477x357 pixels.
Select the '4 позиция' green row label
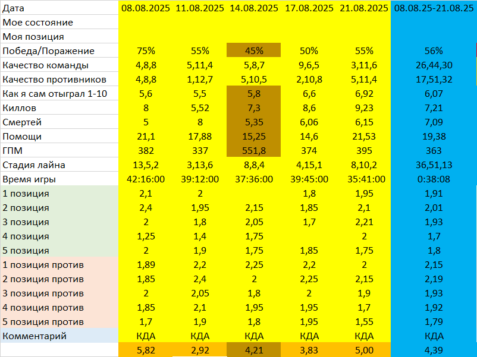click(x=59, y=236)
